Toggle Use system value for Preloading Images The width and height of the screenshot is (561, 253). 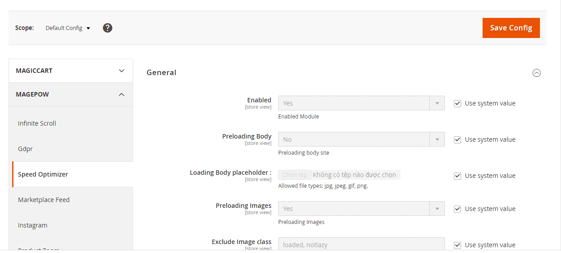click(x=457, y=209)
